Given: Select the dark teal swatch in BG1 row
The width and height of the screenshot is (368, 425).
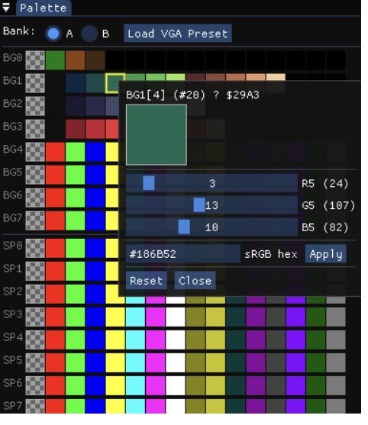Looking at the screenshot, I should (x=95, y=83).
